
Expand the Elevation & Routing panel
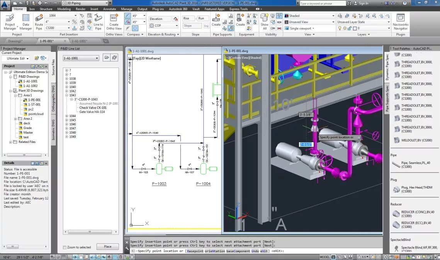tap(163, 34)
